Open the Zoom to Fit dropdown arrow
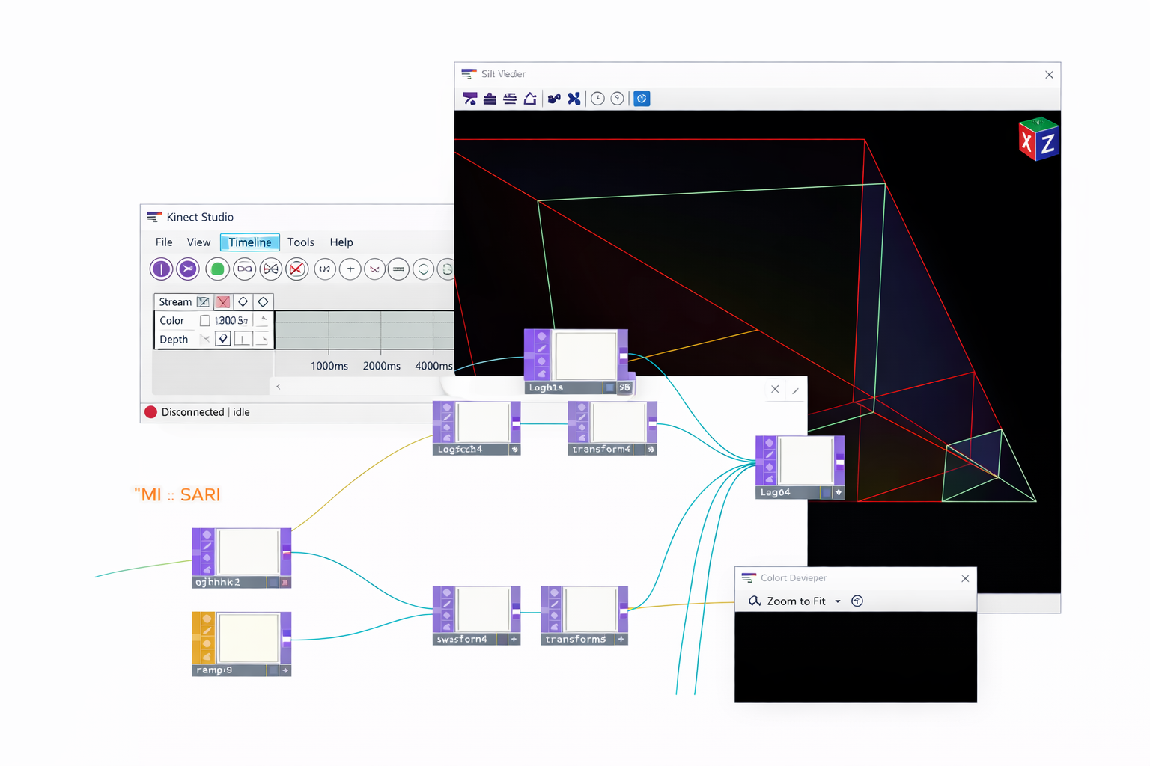The width and height of the screenshot is (1150, 766). 838,601
